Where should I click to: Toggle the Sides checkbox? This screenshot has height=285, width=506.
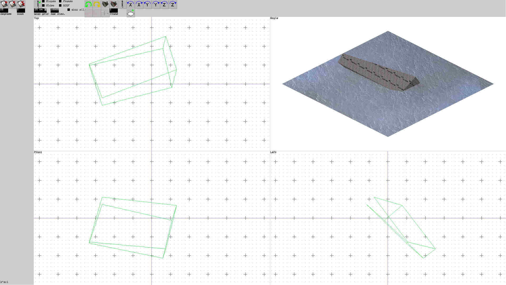click(x=44, y=5)
